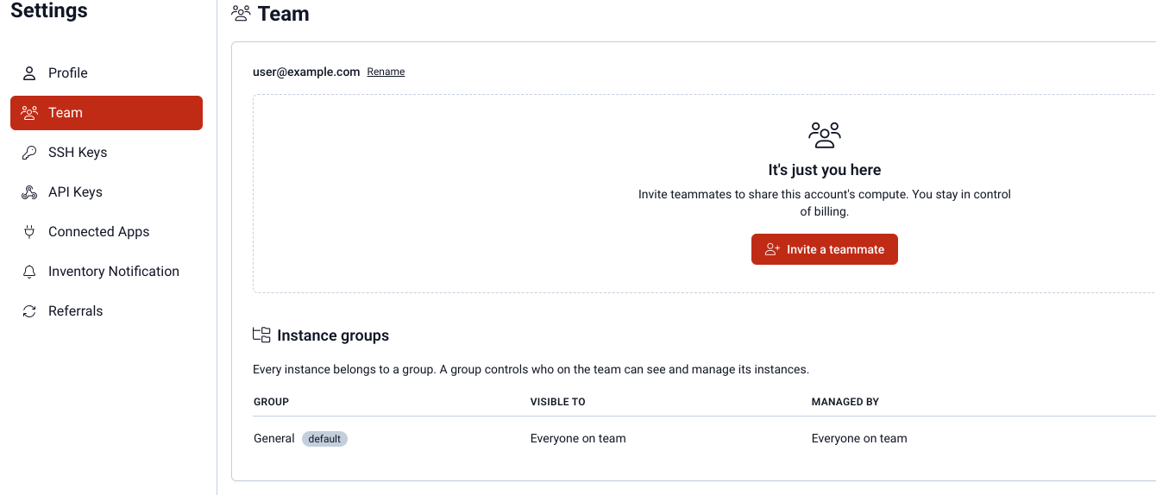Screen dimensions: 1156x495
Task: Open the Profile settings page
Action: (x=106, y=73)
